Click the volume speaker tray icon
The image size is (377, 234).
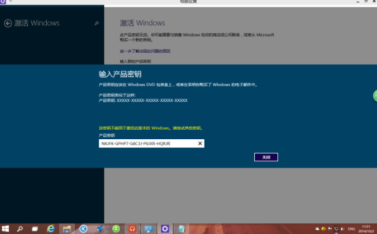pyautogui.click(x=343, y=229)
